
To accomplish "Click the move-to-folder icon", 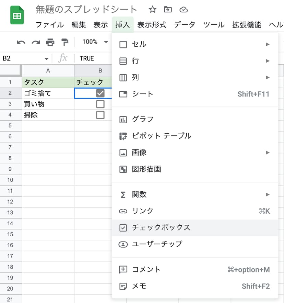I will (168, 10).
